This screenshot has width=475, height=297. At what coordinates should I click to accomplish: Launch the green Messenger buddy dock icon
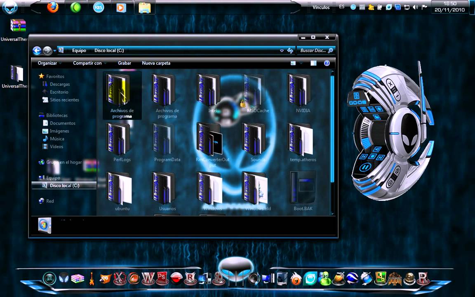[x=325, y=278]
